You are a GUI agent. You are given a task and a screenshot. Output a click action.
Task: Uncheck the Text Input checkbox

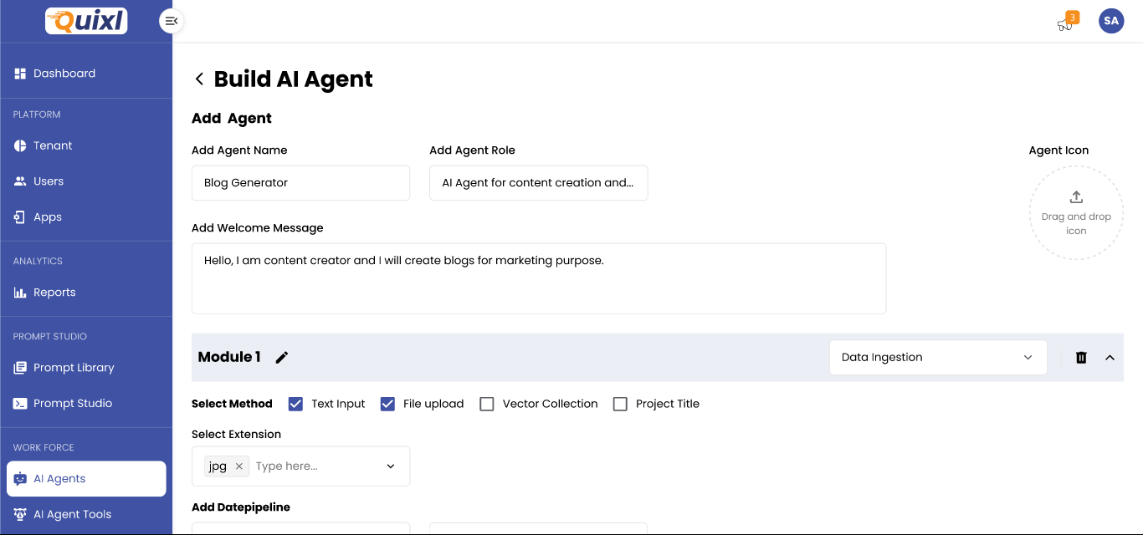click(295, 404)
